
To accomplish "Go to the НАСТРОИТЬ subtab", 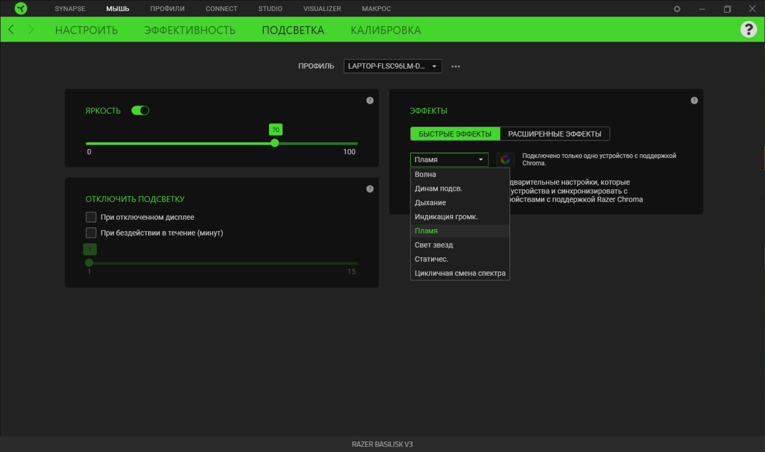I will (87, 30).
